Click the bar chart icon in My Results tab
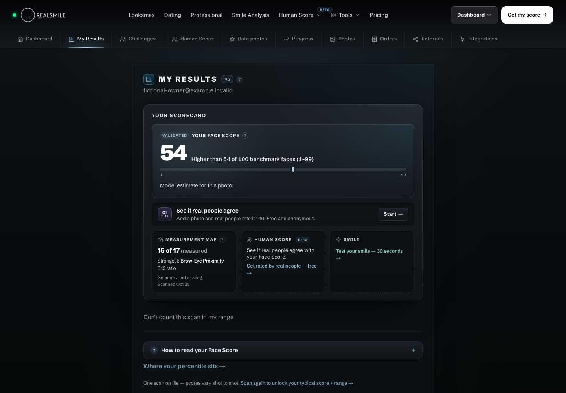This screenshot has width=566, height=393. (71, 39)
